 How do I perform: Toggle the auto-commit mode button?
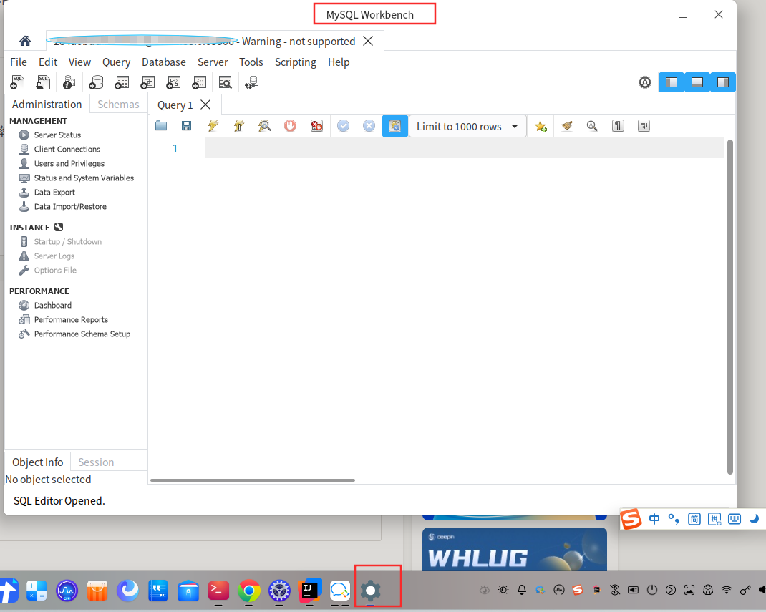394,126
